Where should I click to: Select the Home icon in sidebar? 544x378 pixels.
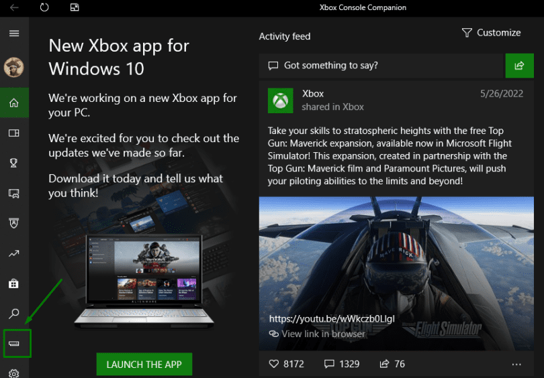tap(14, 103)
